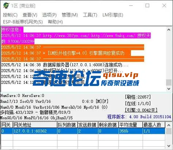Click the 剩余数据 column header
Viewport: 173px width, 150px height.
tap(108, 125)
